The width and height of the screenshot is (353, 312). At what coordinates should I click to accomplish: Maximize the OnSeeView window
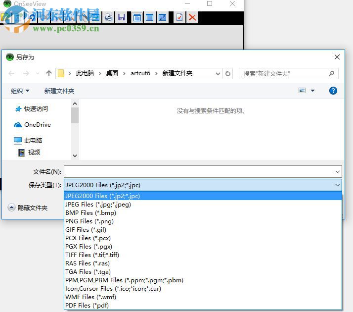210,3
